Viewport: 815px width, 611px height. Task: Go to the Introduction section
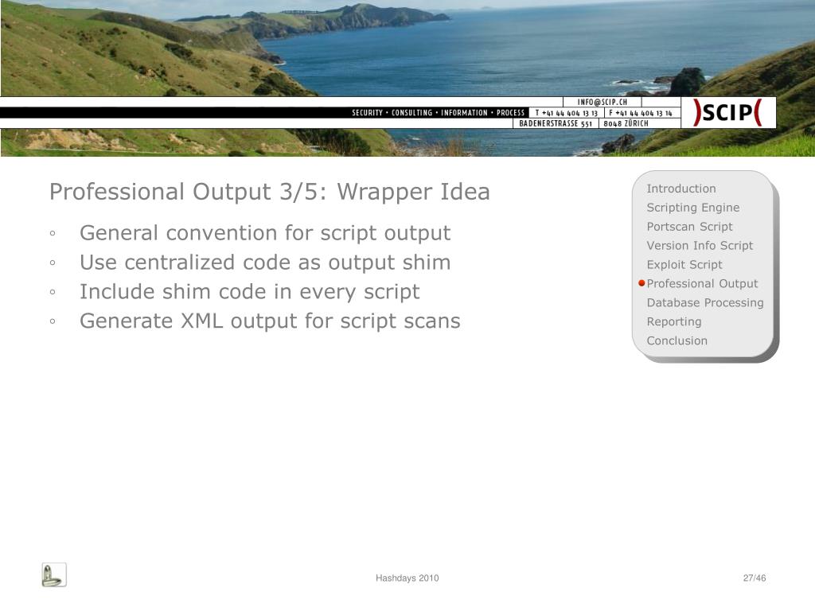[x=681, y=189]
